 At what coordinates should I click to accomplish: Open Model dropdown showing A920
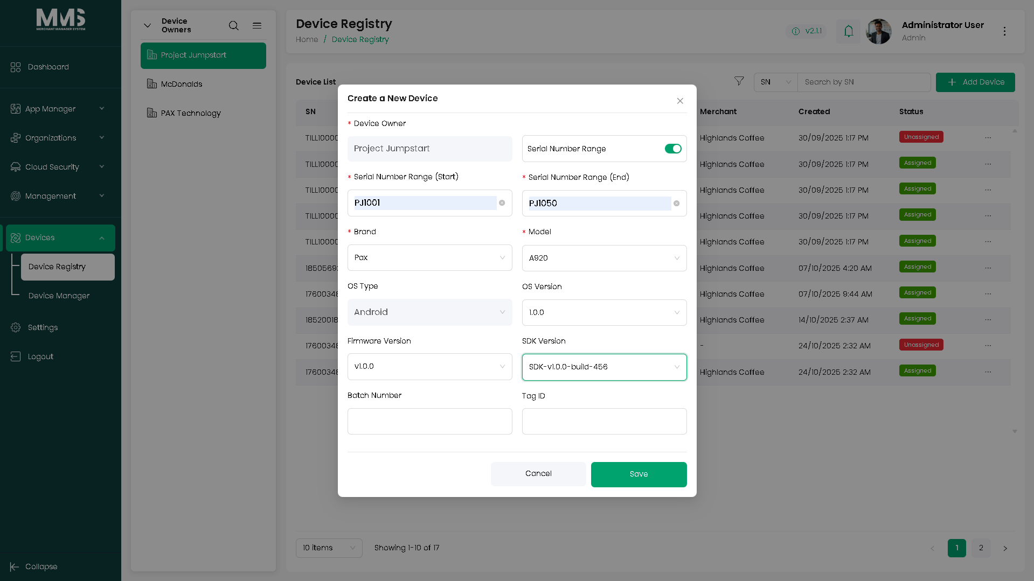pos(604,258)
